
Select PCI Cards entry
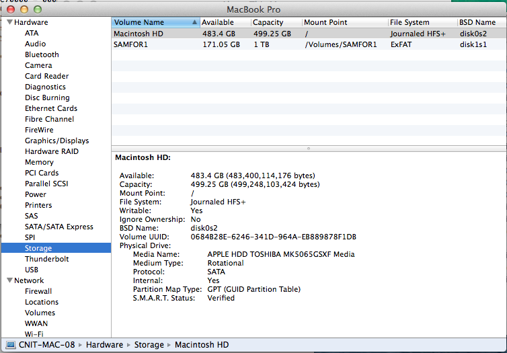point(42,173)
